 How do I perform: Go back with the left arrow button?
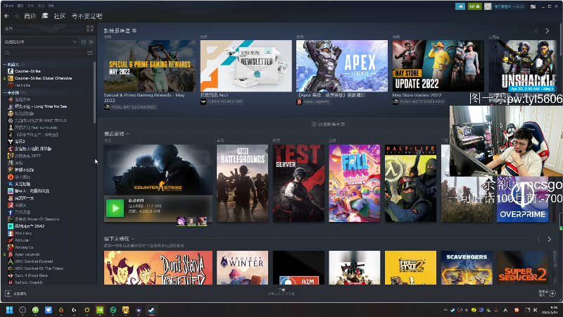(6, 16)
